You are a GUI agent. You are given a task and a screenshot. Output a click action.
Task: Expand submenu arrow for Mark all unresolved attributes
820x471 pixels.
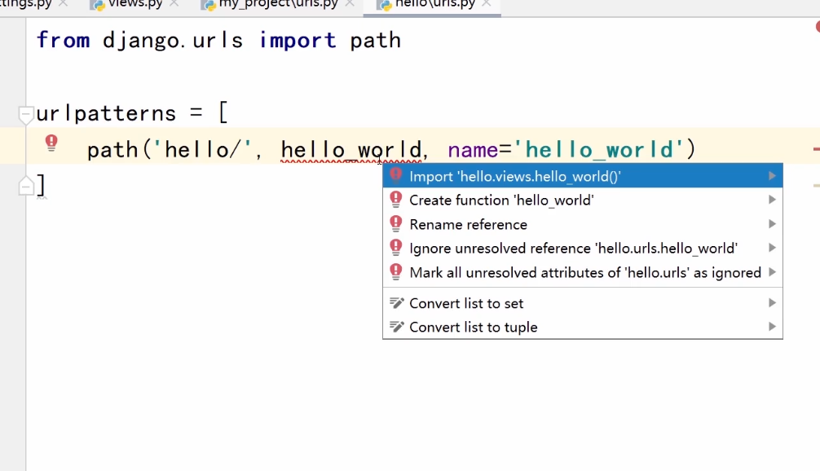(x=772, y=272)
